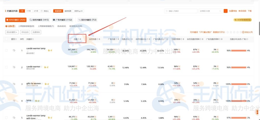Click help icon next to 流量 header

pyautogui.click(x=79, y=39)
